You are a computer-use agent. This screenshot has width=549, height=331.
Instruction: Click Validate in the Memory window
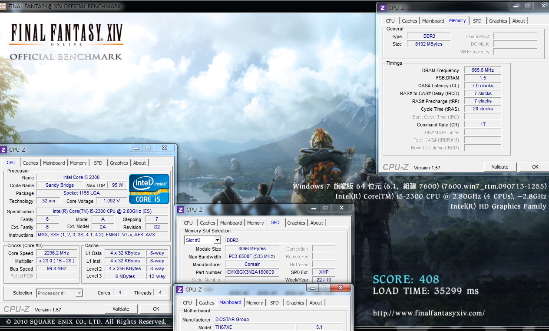click(500, 167)
